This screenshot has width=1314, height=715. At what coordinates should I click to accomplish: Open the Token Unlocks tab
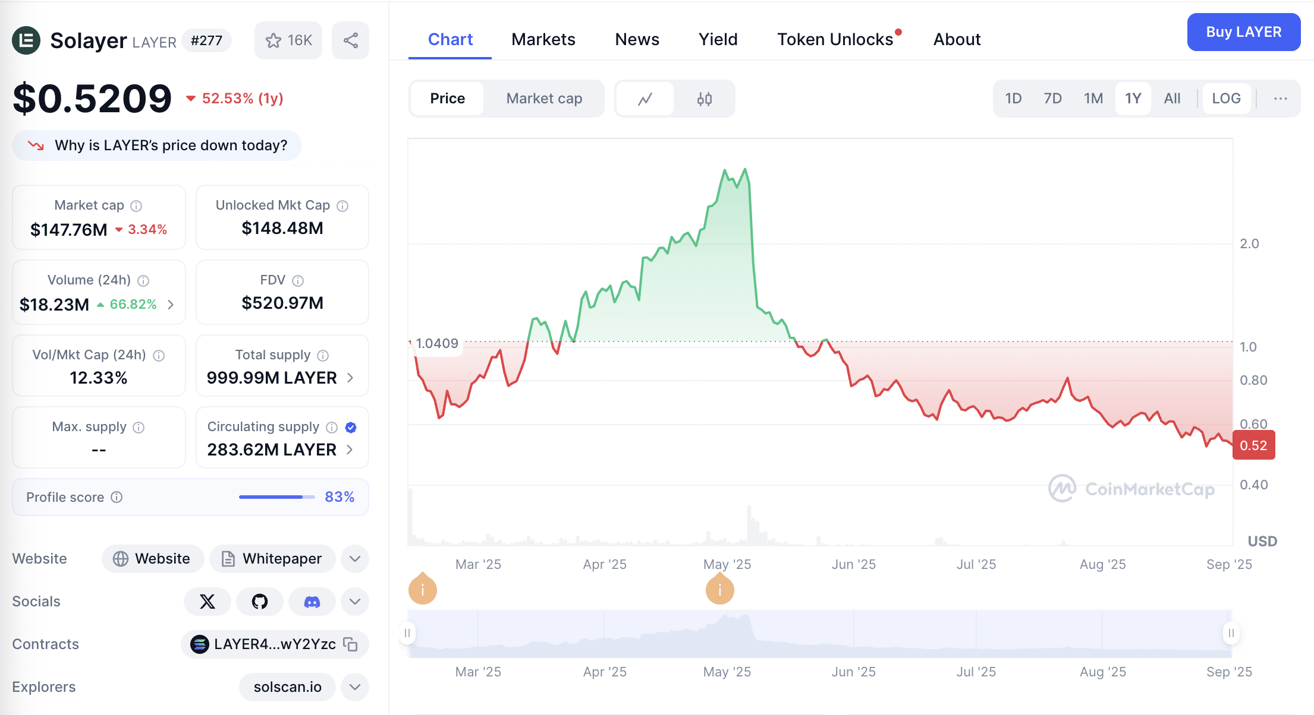tap(835, 39)
